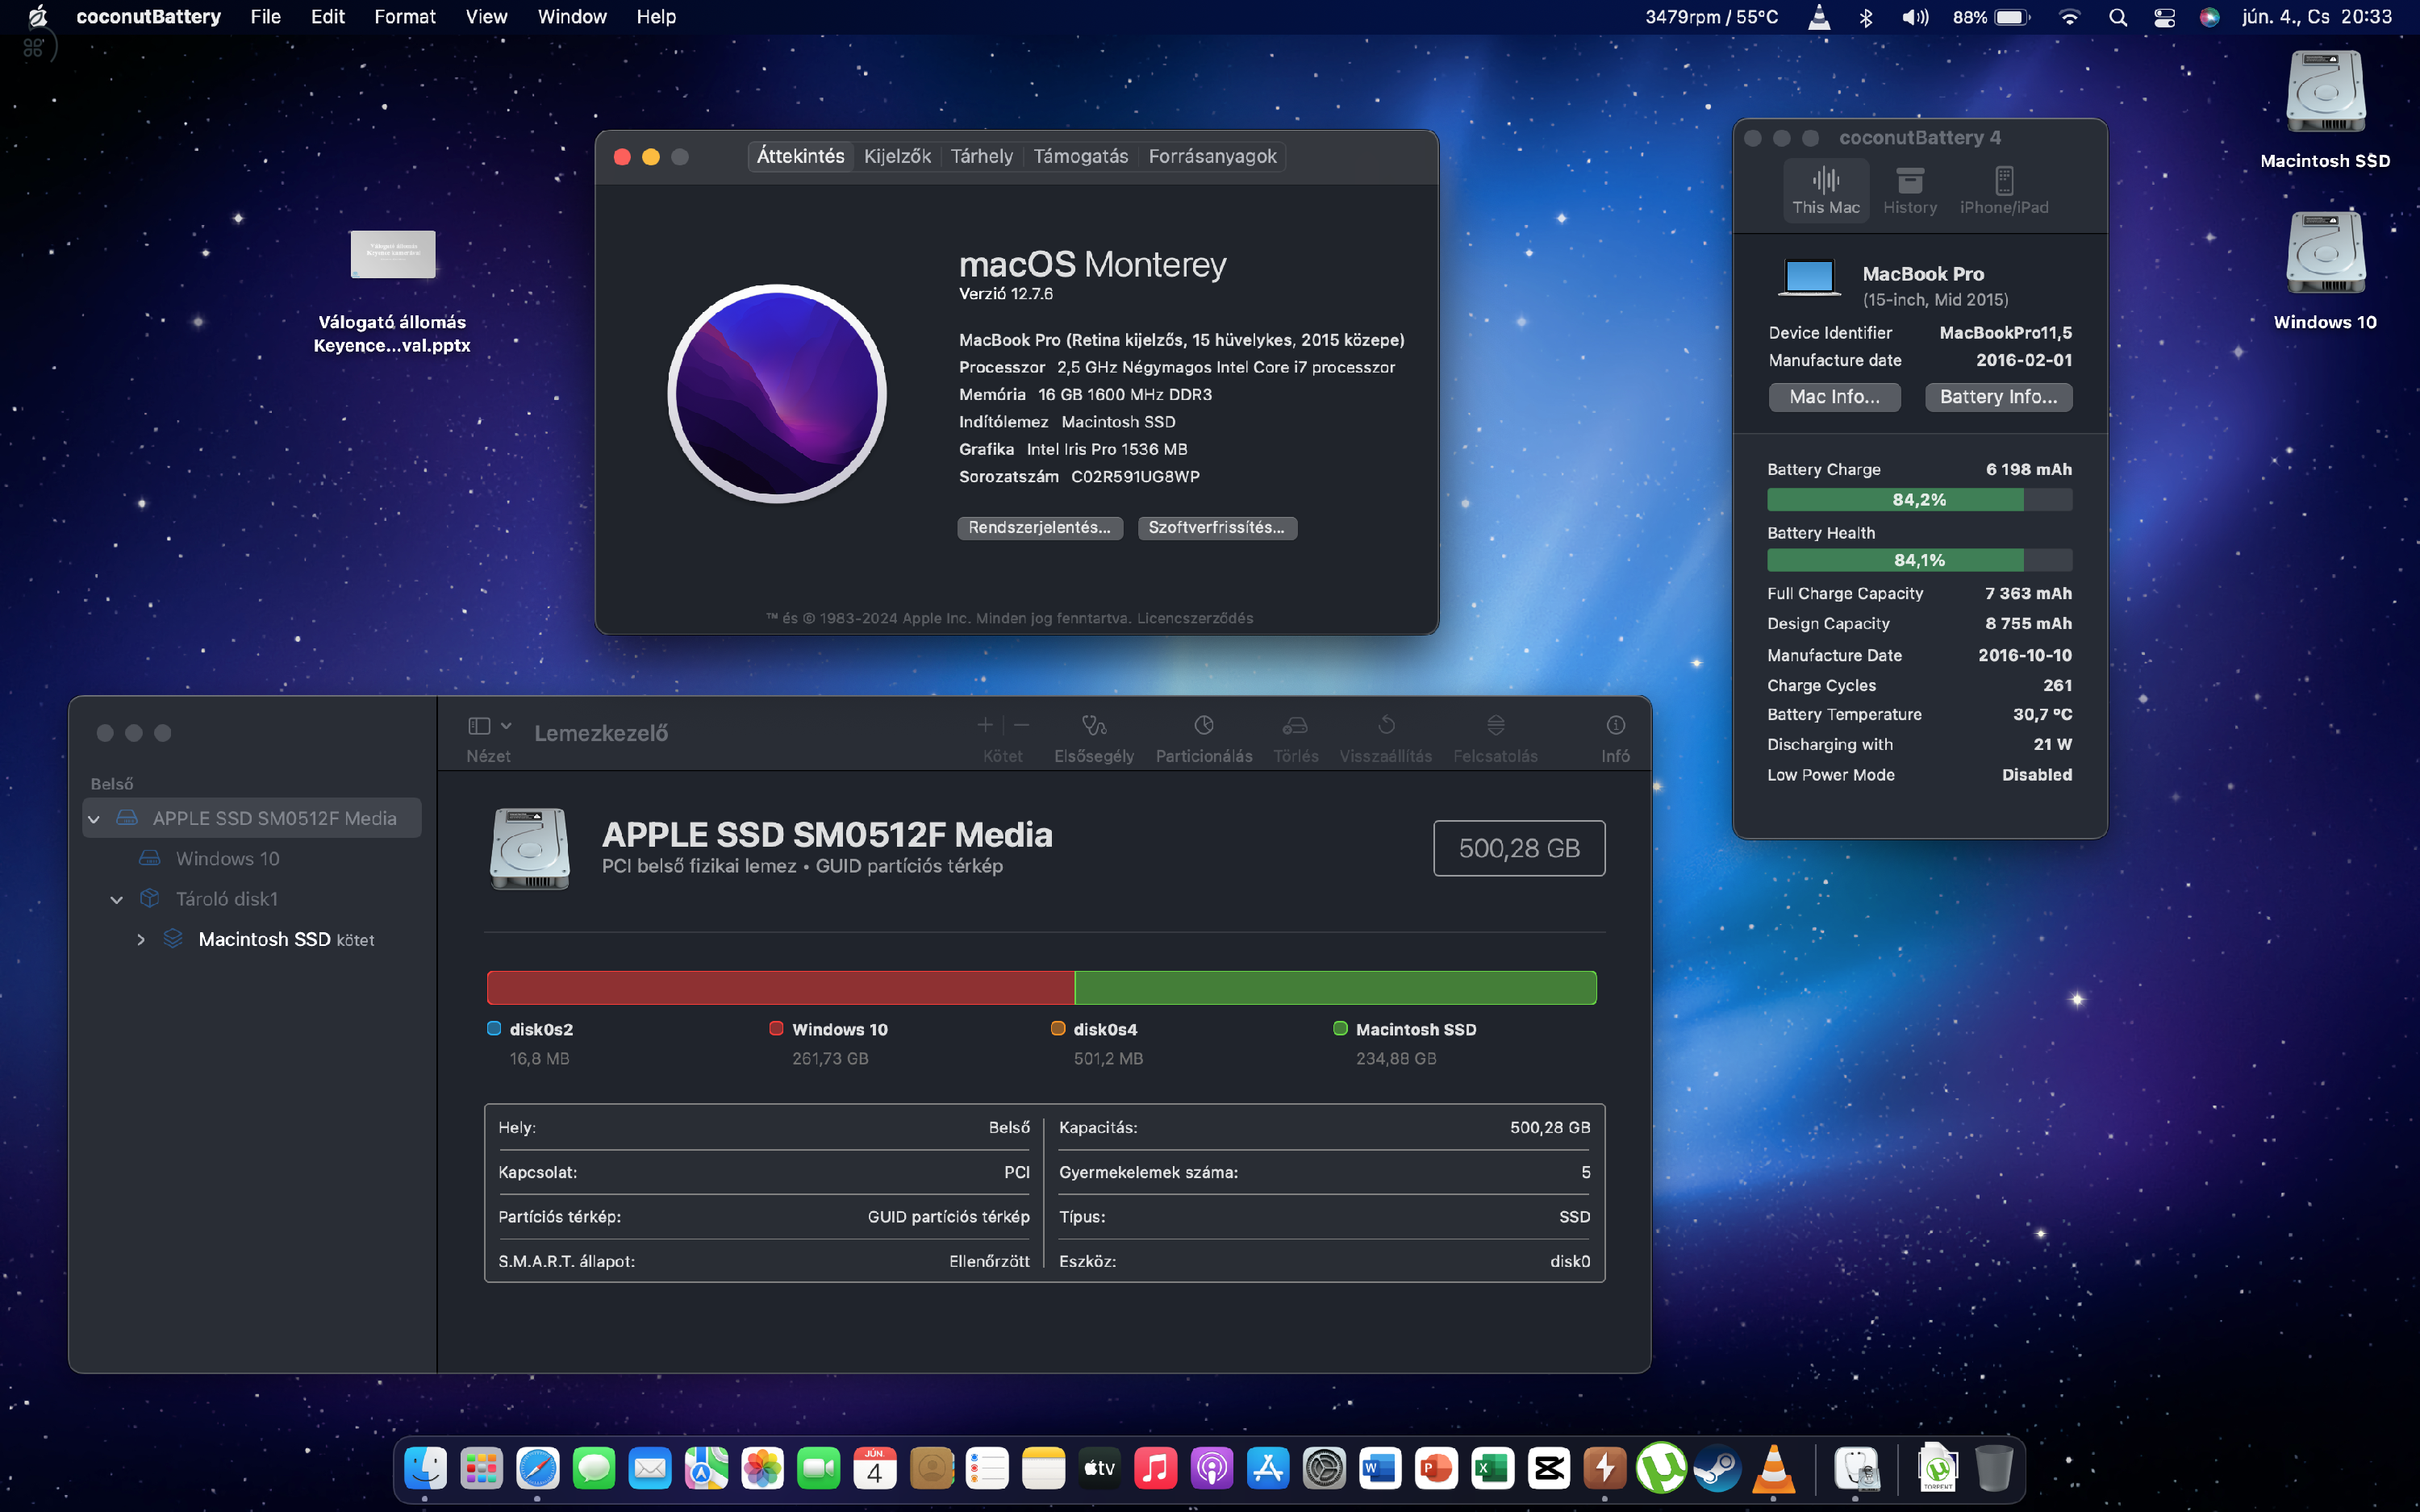Switch to Támogatás tab
This screenshot has height=1512, width=2420.
pyautogui.click(x=1080, y=156)
